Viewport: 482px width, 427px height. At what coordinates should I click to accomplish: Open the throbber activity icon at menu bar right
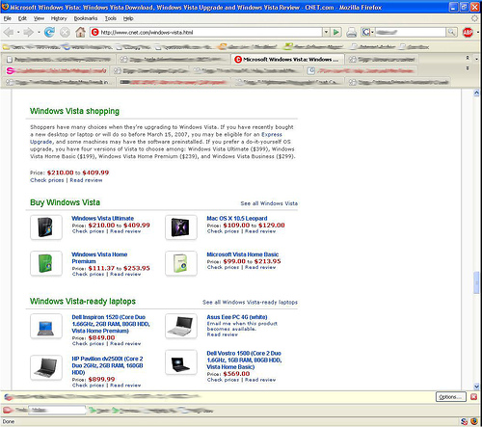pyautogui.click(x=474, y=18)
